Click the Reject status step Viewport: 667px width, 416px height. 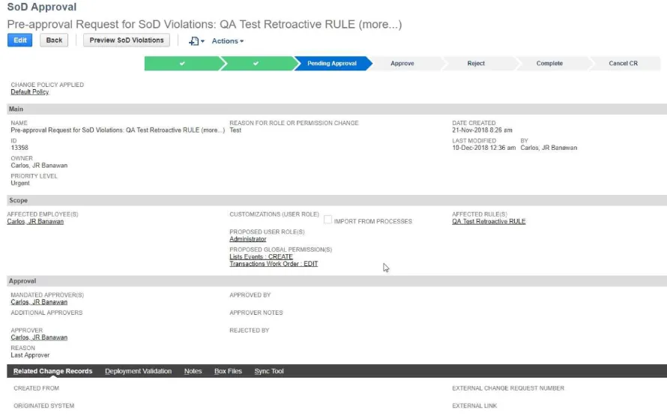[x=476, y=64]
